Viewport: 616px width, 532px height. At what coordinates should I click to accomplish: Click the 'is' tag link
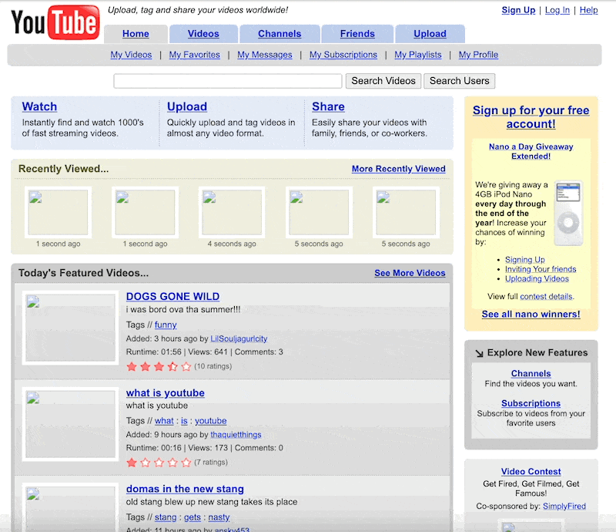(184, 421)
